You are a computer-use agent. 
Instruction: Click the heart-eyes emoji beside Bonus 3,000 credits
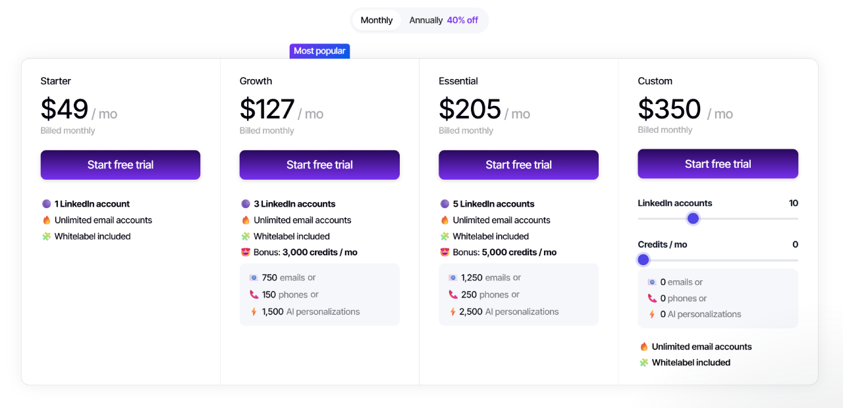(246, 252)
